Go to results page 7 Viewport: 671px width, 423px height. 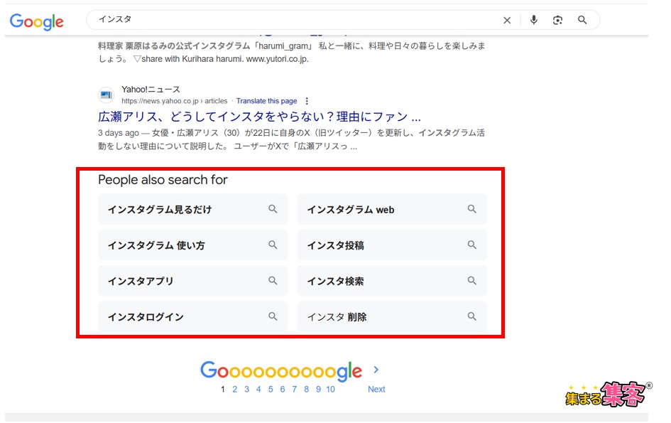[295, 389]
